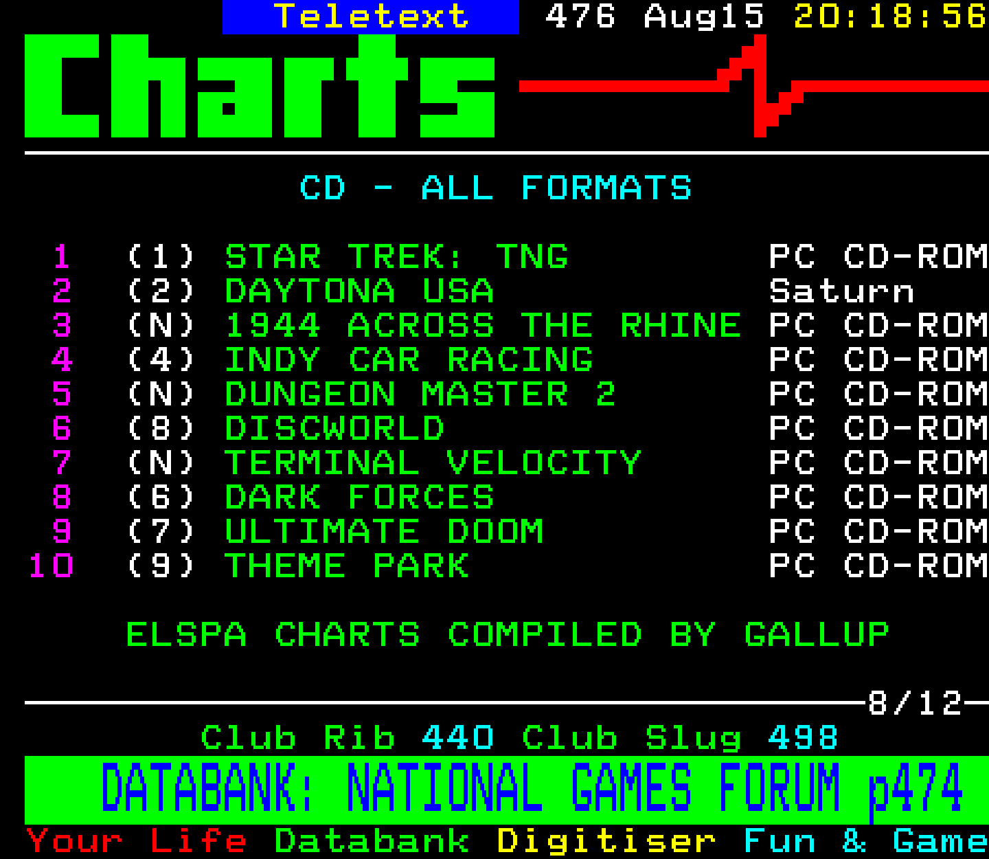Image resolution: width=989 pixels, height=859 pixels.
Task: Click the 8/12 subpage indicator
Action: [915, 704]
